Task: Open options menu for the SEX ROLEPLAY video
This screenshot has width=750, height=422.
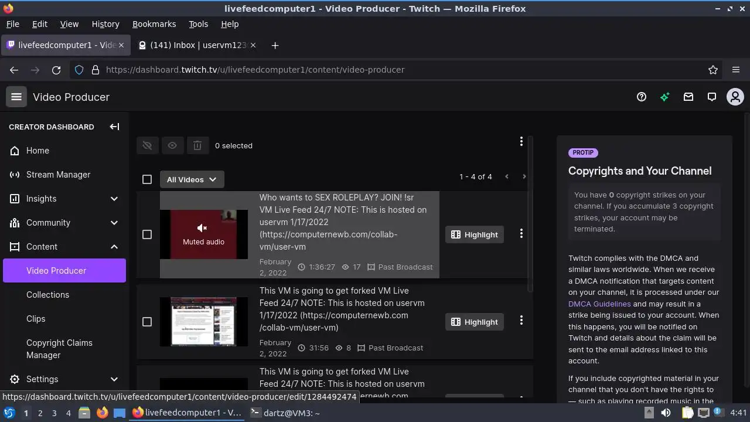Action: click(521, 234)
